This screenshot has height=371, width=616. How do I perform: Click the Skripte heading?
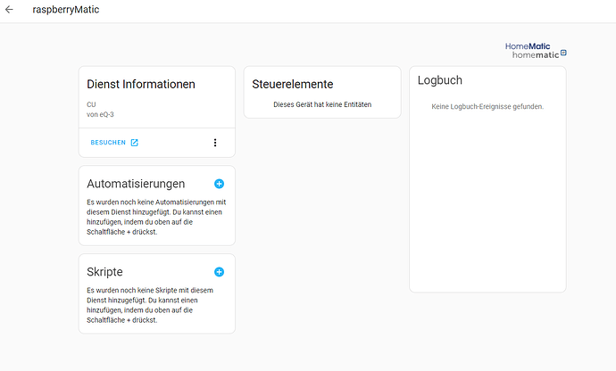[x=104, y=272]
